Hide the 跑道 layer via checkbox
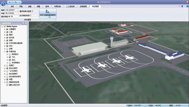 click(x=7, y=40)
